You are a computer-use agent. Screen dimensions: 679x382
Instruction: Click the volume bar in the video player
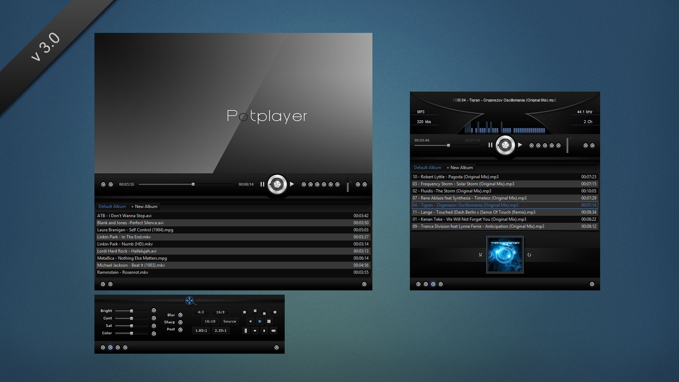[348, 185]
